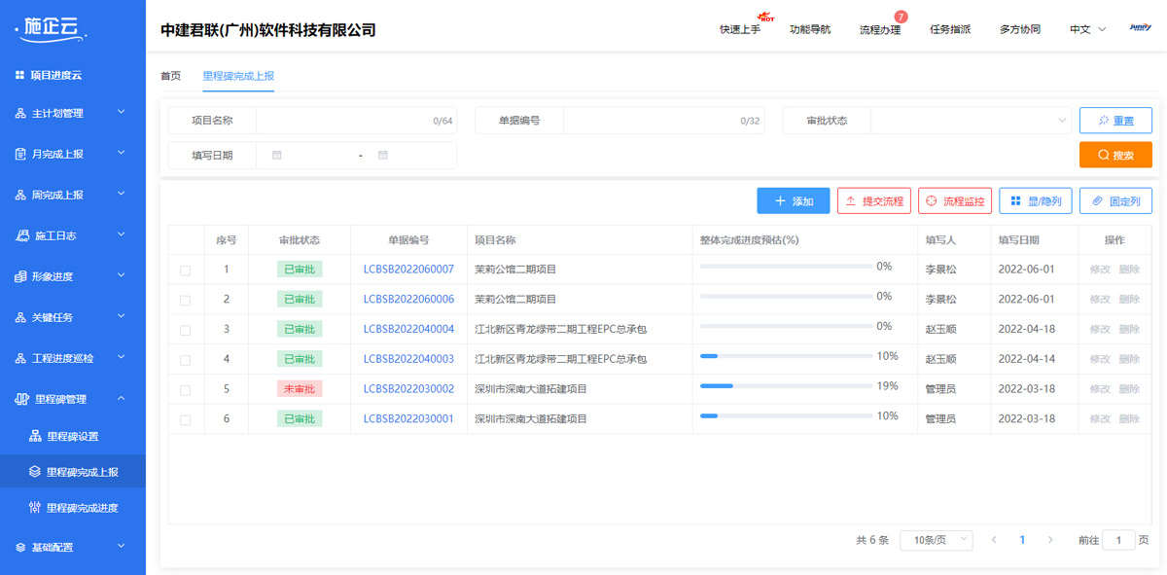Go to previous page arrow
This screenshot has height=575, width=1167.
(x=994, y=540)
